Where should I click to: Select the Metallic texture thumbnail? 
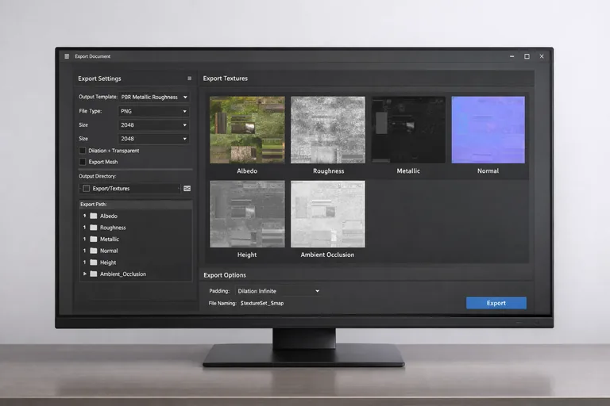pos(408,130)
